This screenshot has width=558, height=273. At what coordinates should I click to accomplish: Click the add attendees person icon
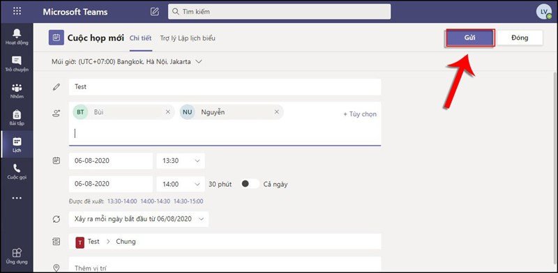(x=56, y=114)
